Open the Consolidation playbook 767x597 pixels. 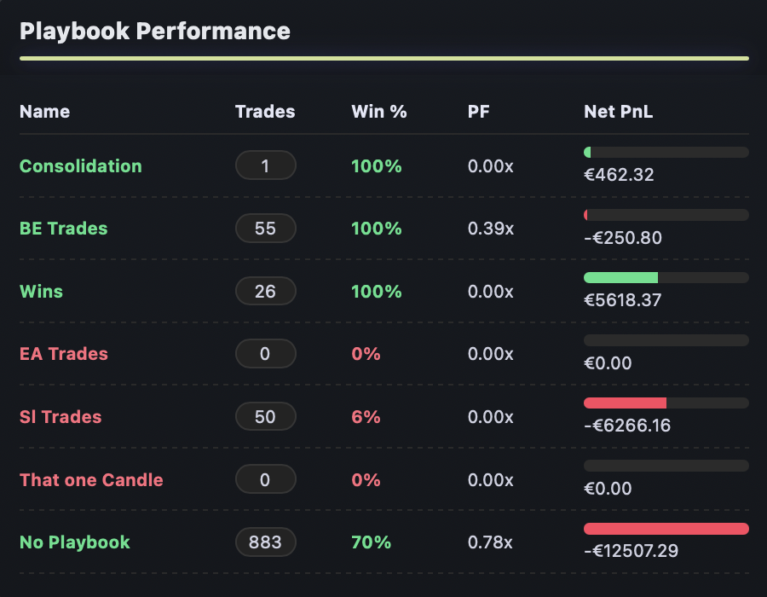(80, 166)
